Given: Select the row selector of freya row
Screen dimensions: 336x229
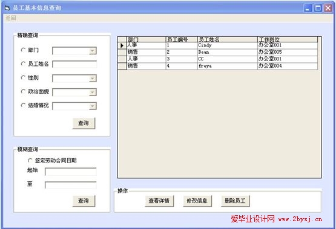Looking at the screenshot, I should (x=122, y=66).
